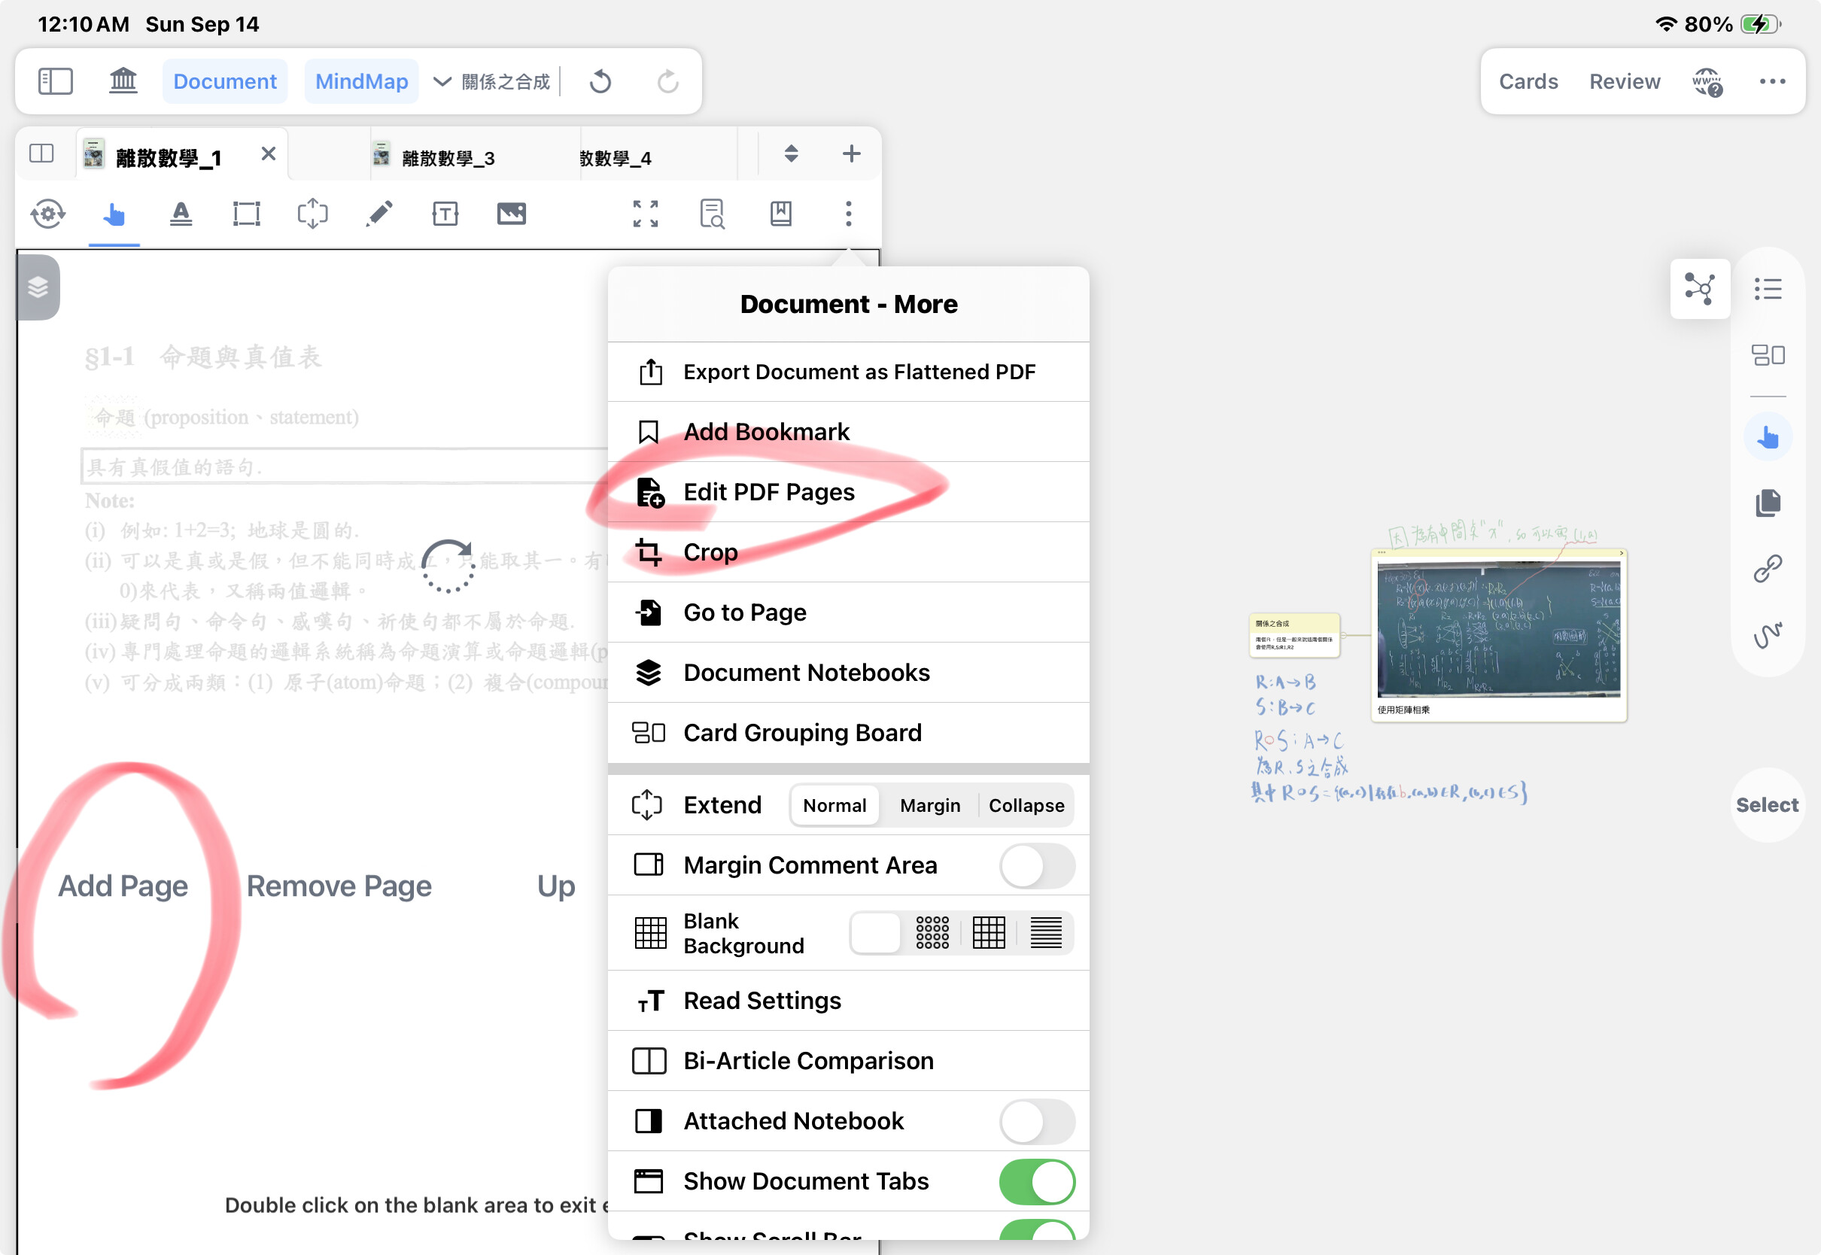Toggle Margin Comment Area switch
The height and width of the screenshot is (1255, 1821).
[x=1036, y=865]
